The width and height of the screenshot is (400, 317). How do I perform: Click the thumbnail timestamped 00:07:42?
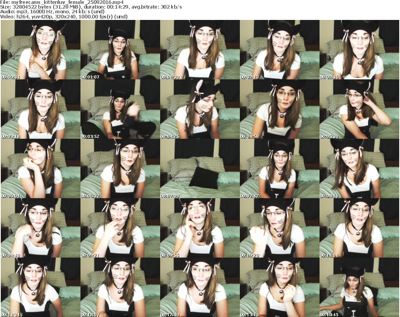click(279, 168)
